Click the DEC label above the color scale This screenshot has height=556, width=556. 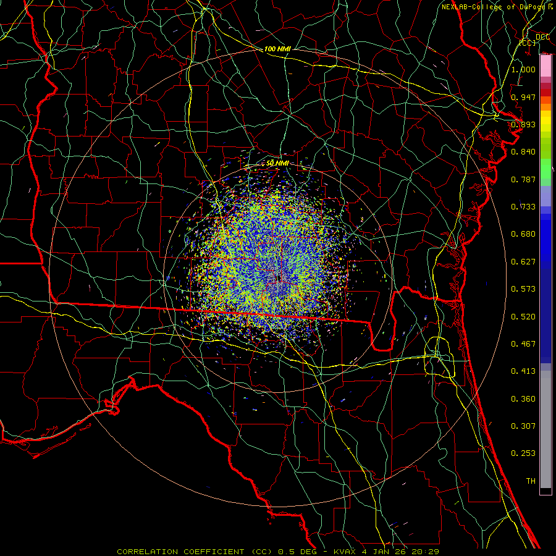542,37
